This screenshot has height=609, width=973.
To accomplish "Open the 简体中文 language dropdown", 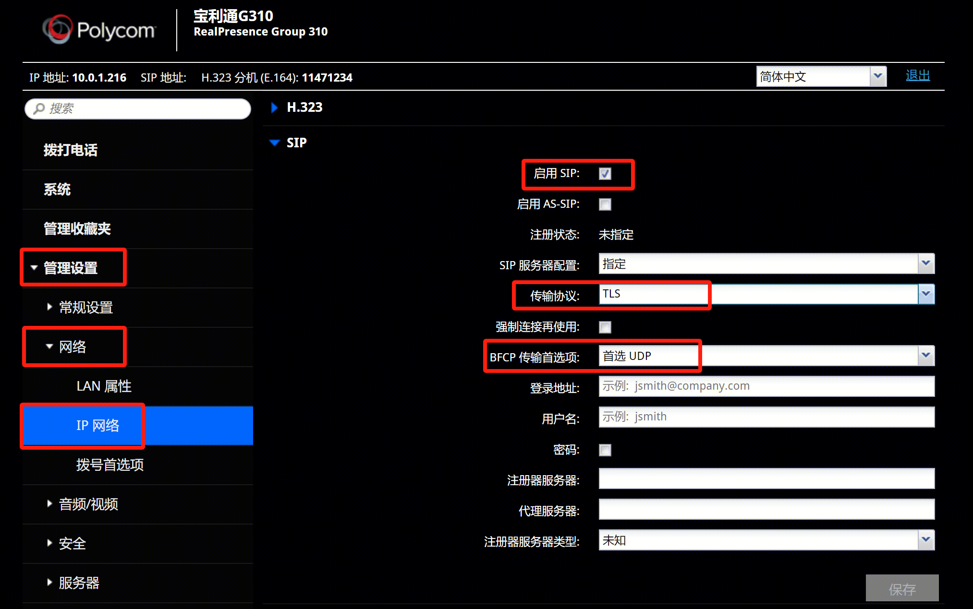I will click(877, 76).
